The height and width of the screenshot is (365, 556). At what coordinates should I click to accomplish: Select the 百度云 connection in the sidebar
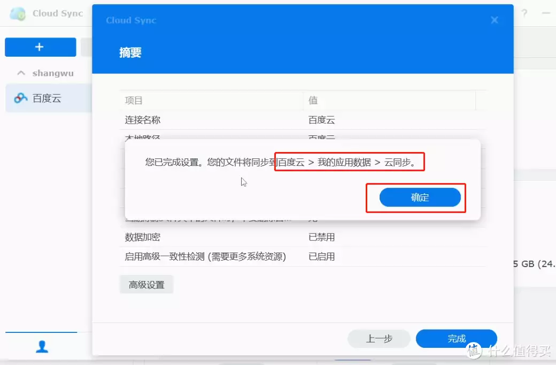click(x=49, y=98)
